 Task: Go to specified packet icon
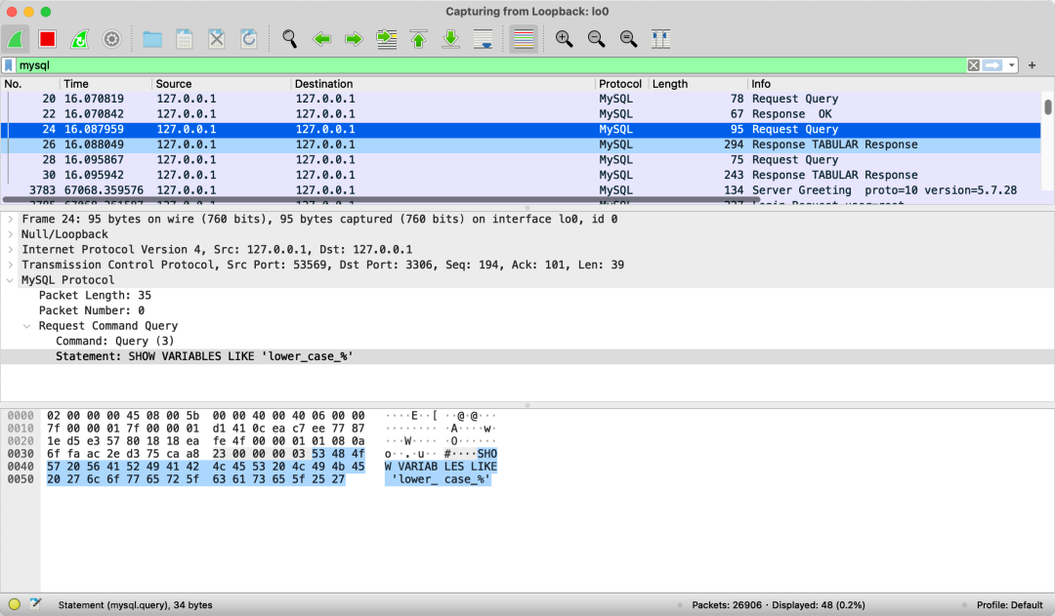click(x=386, y=39)
